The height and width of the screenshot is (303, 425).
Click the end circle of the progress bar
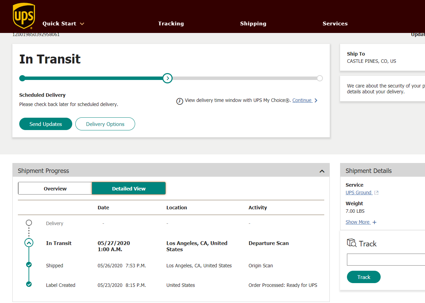[x=320, y=78]
